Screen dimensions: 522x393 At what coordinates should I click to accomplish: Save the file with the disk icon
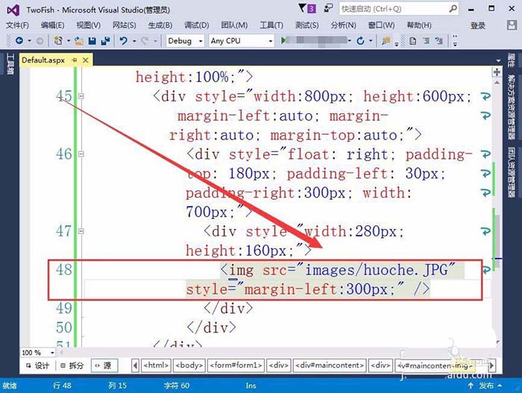tap(92, 41)
